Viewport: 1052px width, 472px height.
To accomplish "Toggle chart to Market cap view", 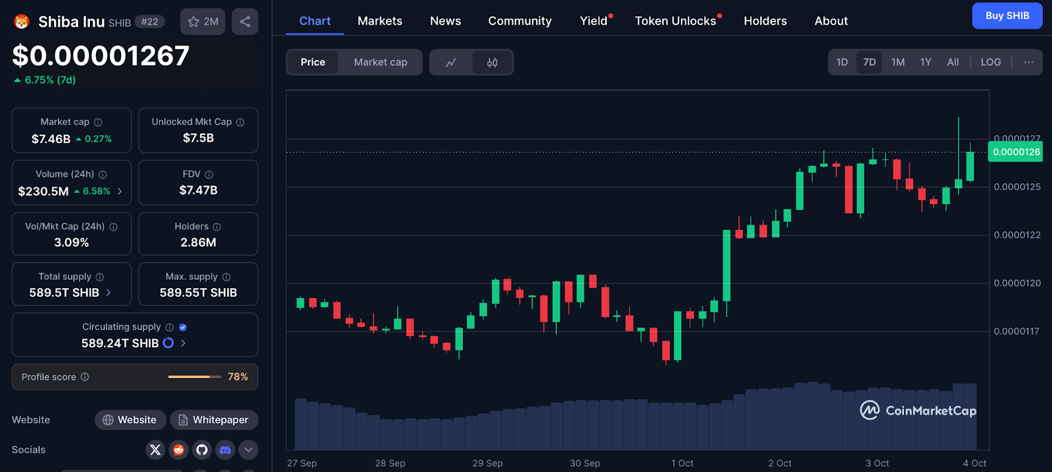I will click(380, 62).
